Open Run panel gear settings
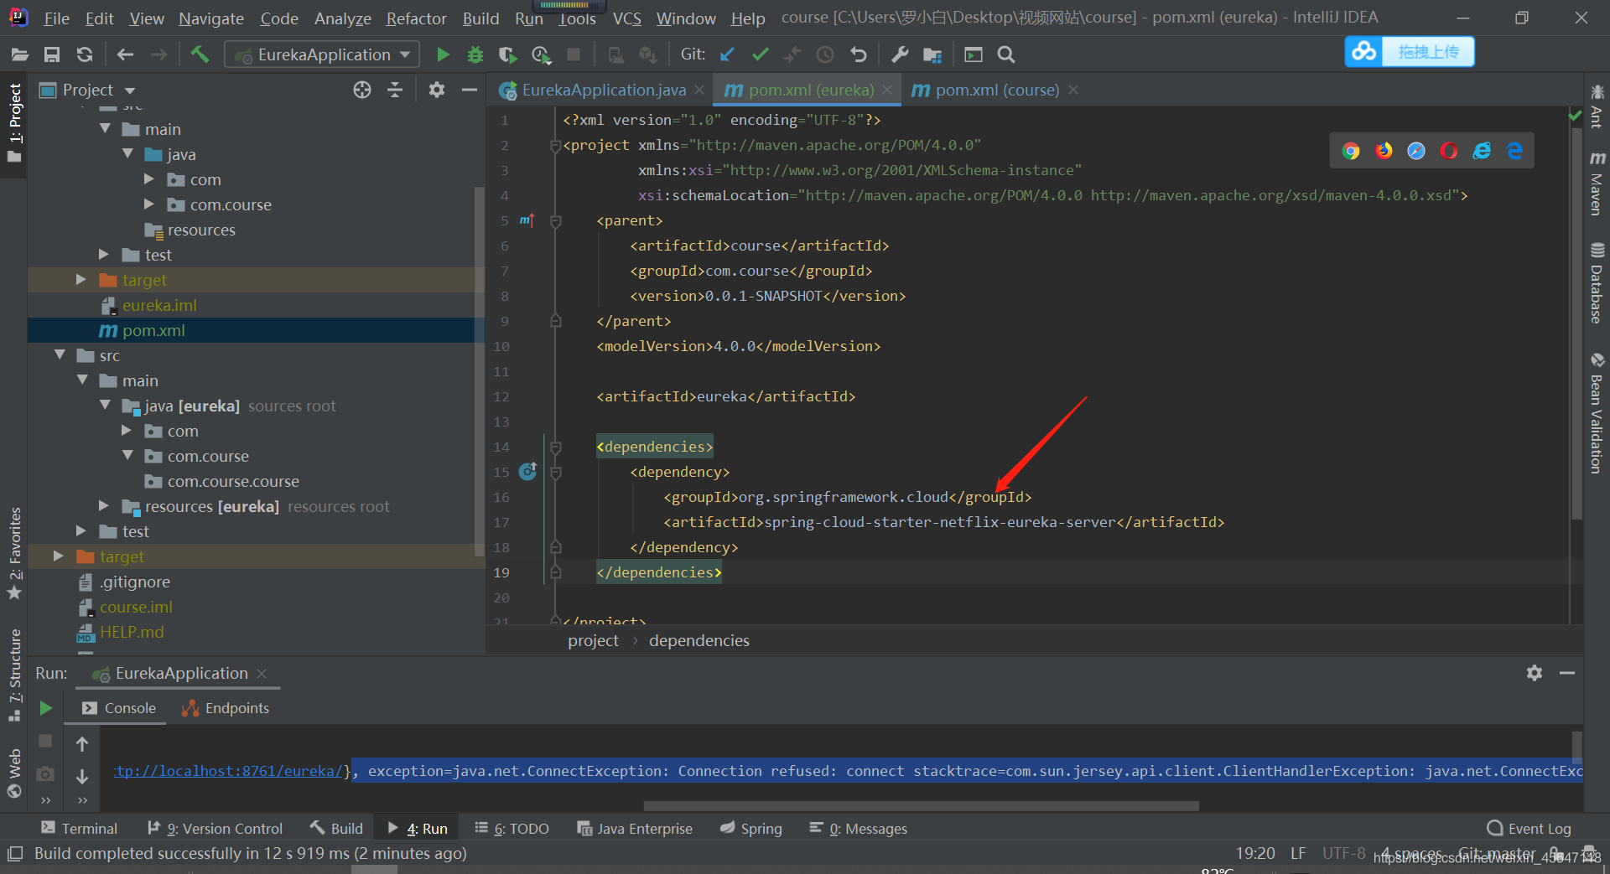 point(1535,673)
